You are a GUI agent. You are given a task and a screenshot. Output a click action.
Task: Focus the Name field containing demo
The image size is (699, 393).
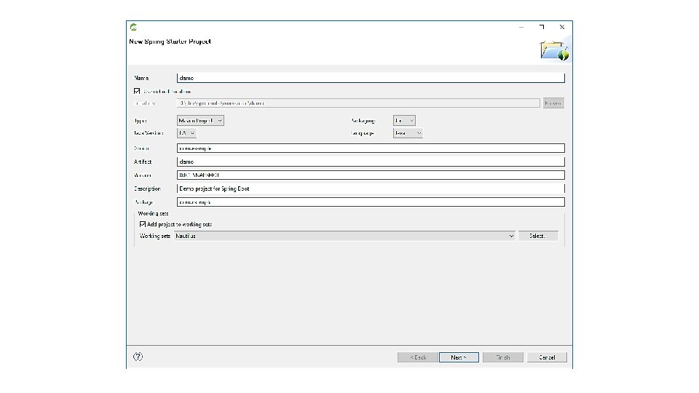[x=371, y=78]
